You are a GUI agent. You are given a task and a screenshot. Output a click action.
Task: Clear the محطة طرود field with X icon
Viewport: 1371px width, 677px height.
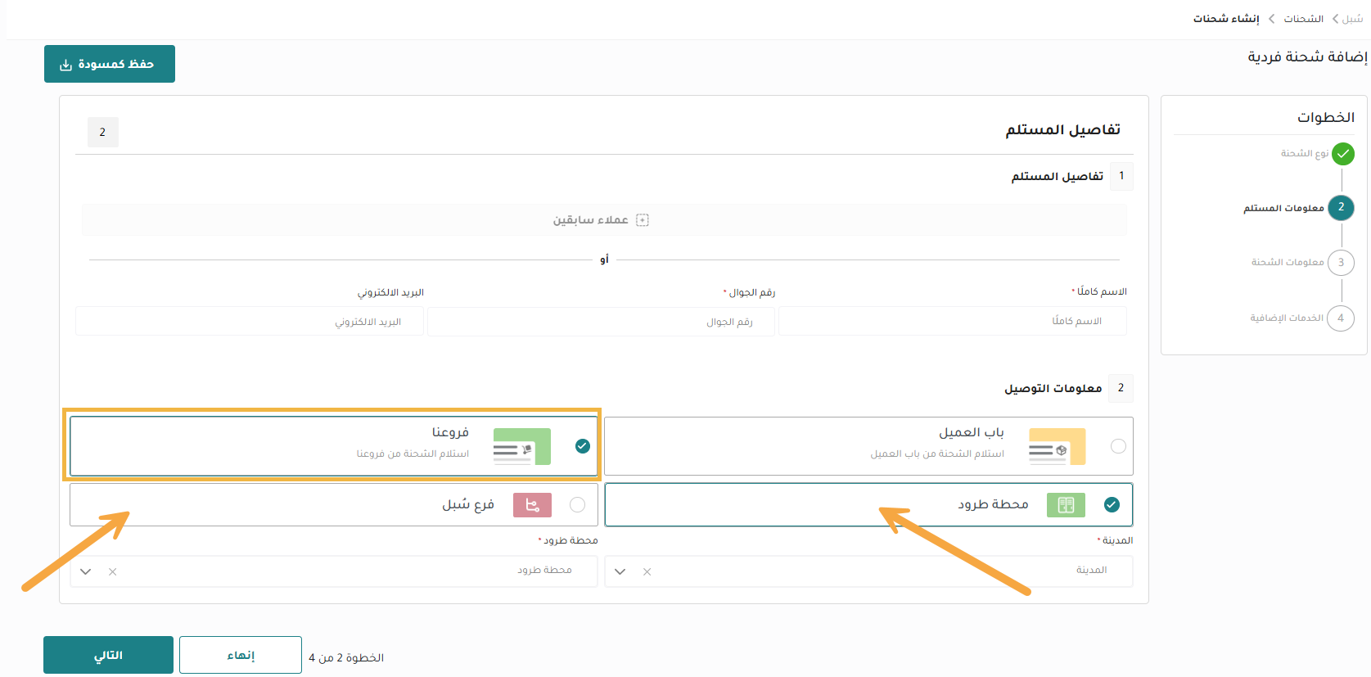(113, 571)
